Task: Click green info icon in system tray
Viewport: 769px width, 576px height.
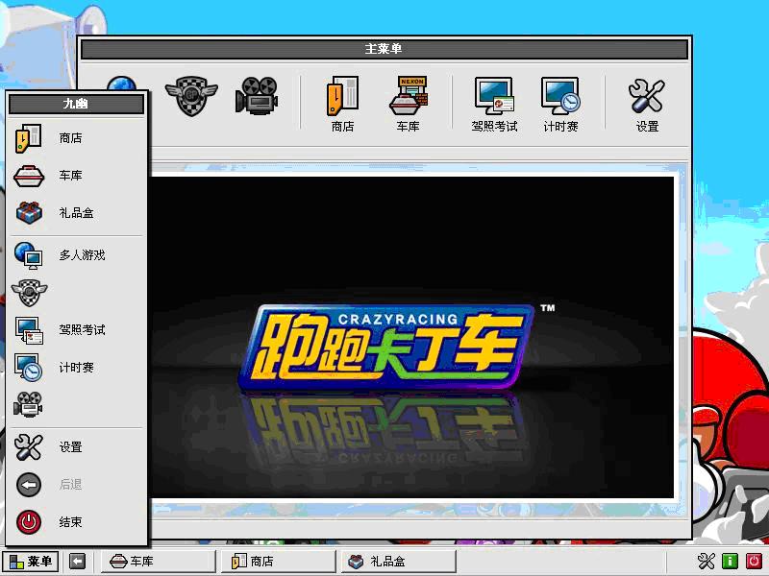Action: tap(731, 562)
